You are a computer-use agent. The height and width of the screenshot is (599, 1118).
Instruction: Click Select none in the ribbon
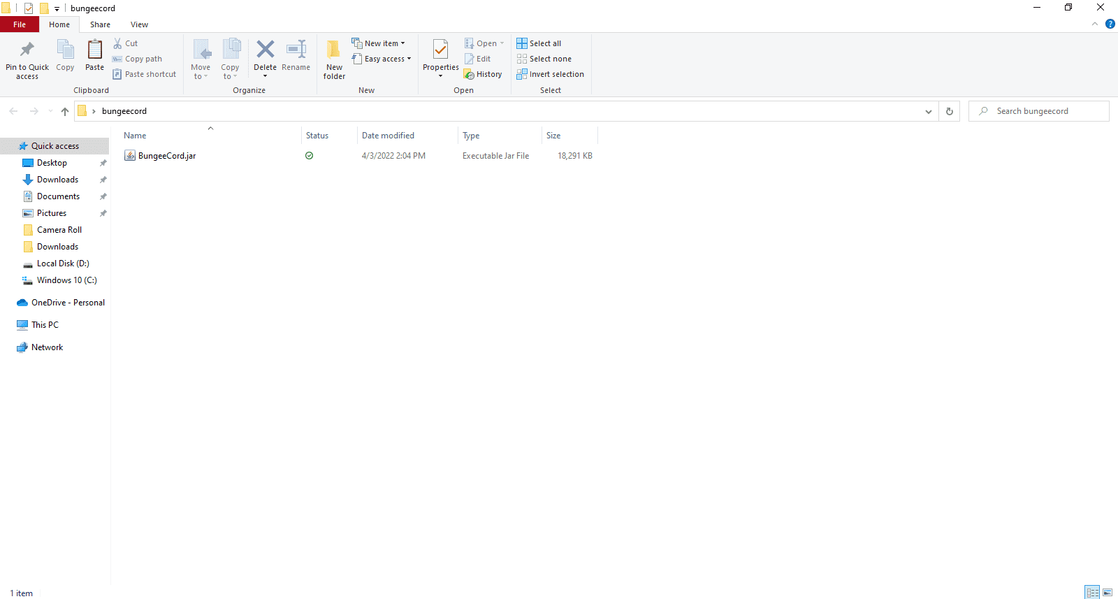(544, 59)
